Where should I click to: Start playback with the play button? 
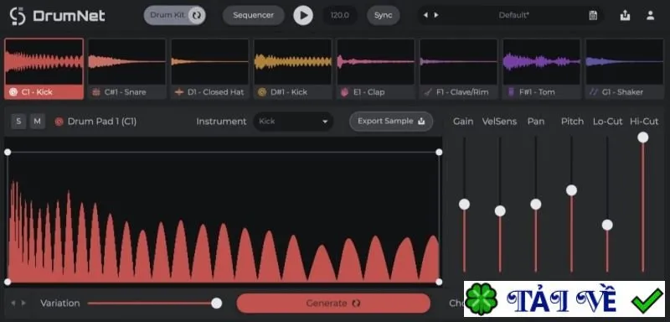(303, 15)
